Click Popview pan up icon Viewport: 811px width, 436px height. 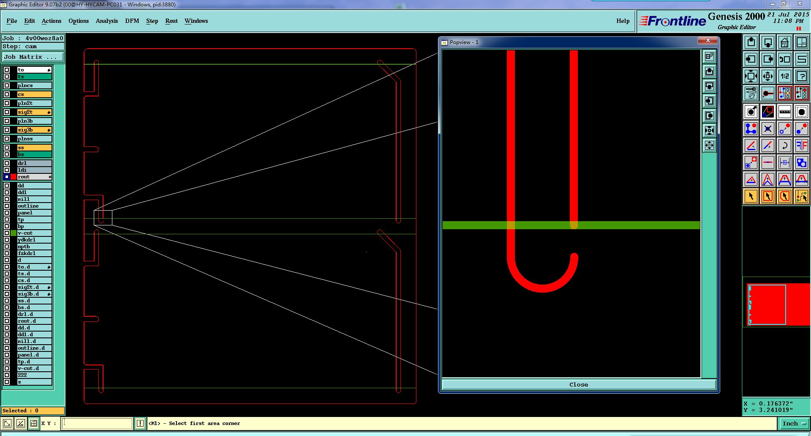pos(710,71)
